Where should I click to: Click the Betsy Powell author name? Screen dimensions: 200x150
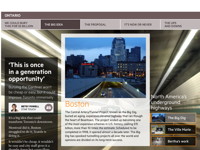point(30,106)
